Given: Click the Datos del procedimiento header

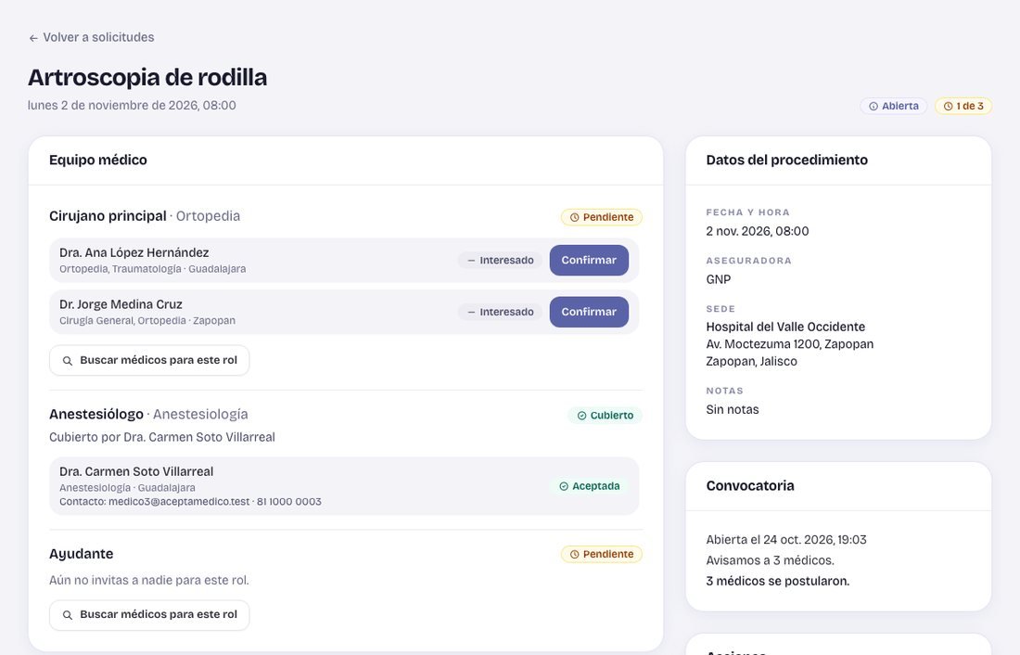Looking at the screenshot, I should (786, 161).
